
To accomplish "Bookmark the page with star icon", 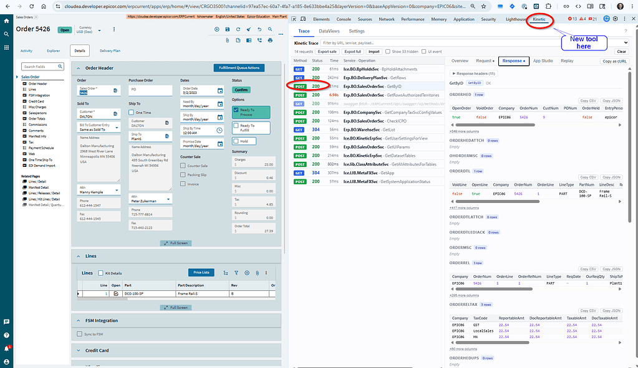I will [x=483, y=6].
